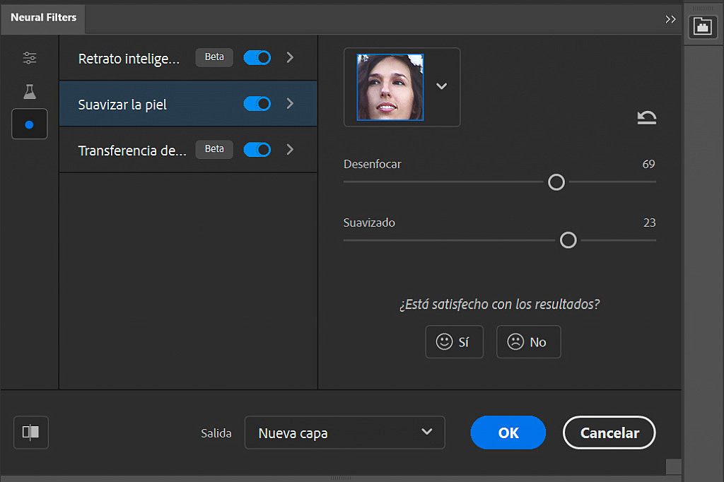Click the Desenfocar slider handle
This screenshot has width=724, height=482.
556,182
